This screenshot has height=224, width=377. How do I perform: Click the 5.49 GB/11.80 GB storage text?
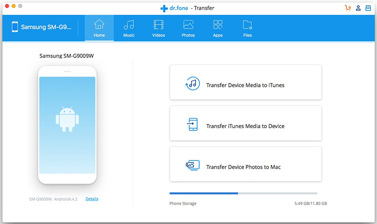[311, 204]
